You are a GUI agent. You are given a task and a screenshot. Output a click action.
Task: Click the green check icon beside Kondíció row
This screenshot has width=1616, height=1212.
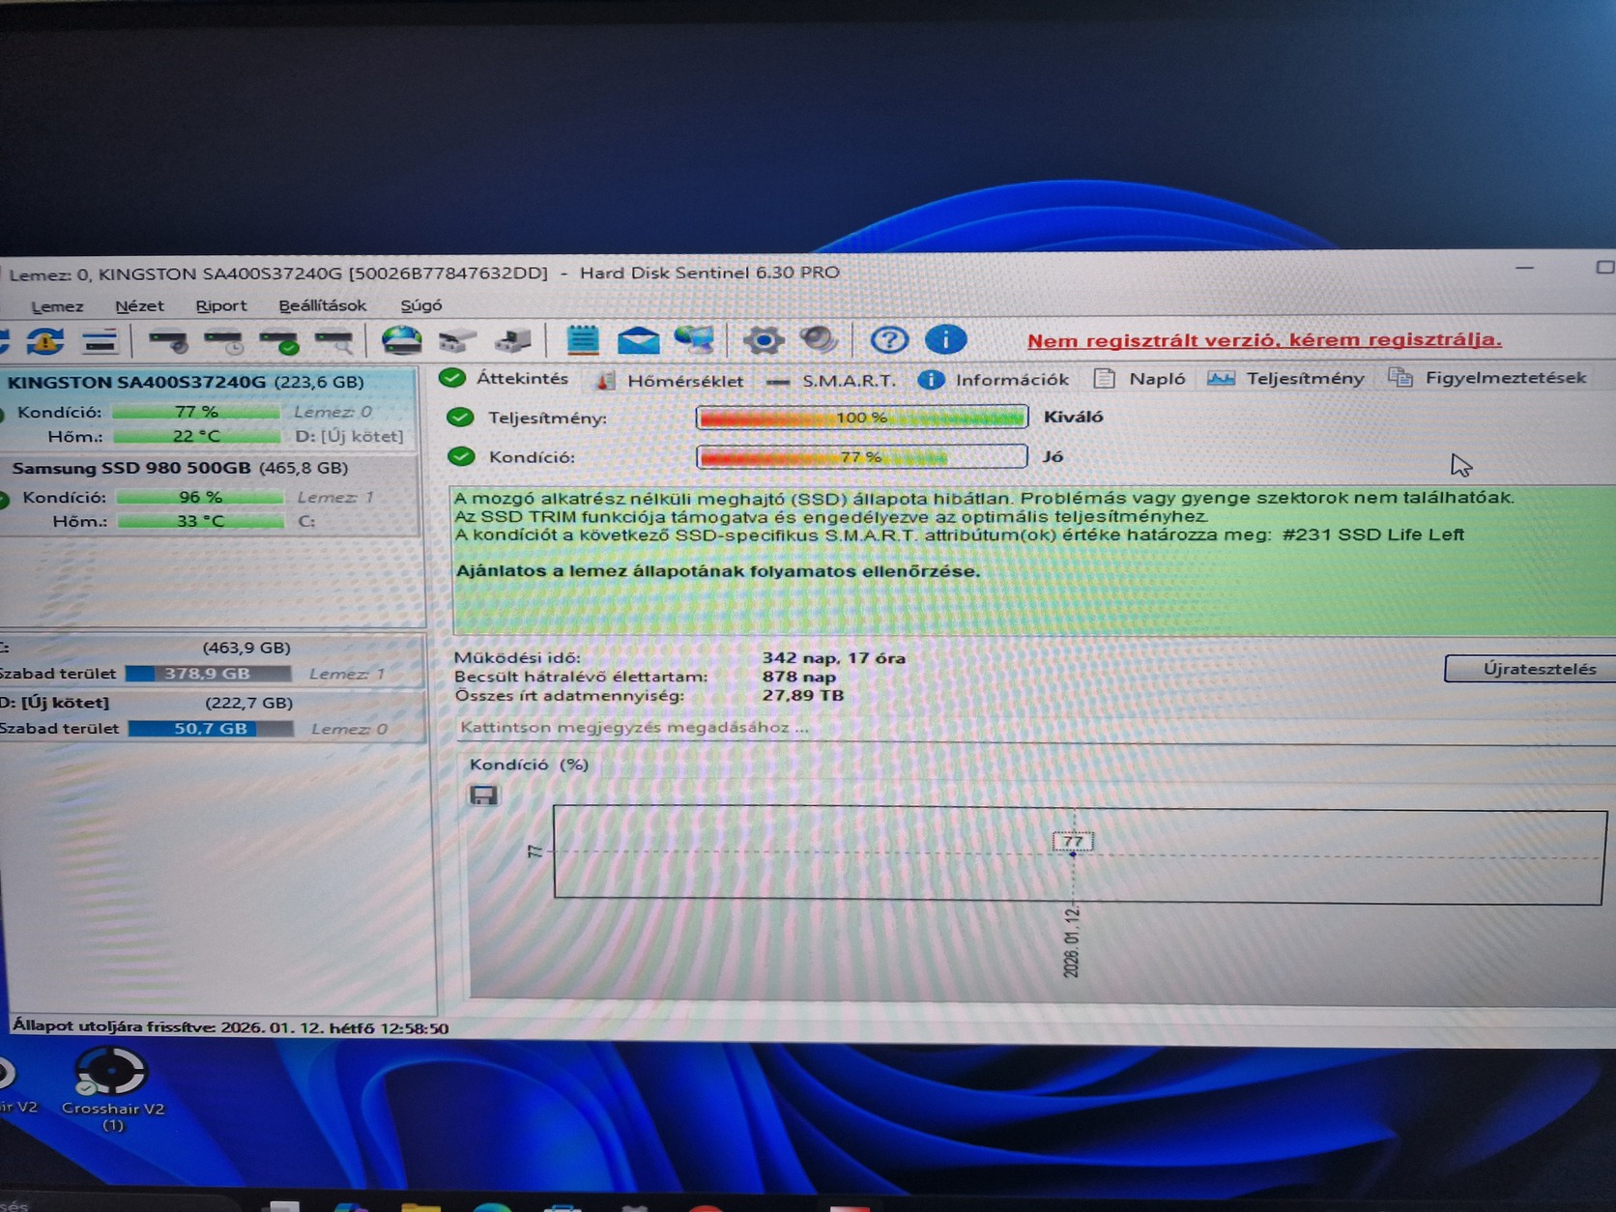[461, 456]
